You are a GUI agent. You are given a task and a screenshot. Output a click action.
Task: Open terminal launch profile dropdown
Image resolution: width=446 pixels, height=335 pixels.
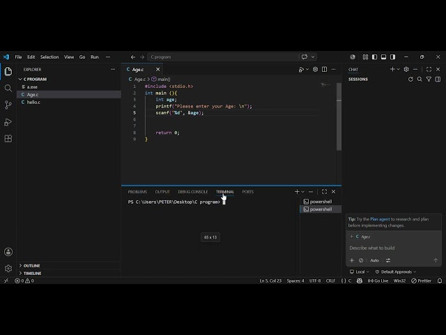click(x=303, y=192)
